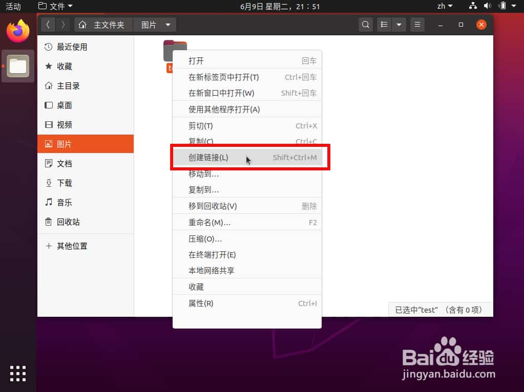
Task: Open Firefox from the dock
Action: point(17,31)
